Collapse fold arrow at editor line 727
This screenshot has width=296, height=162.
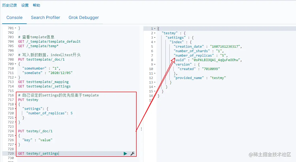(x=16, y=145)
